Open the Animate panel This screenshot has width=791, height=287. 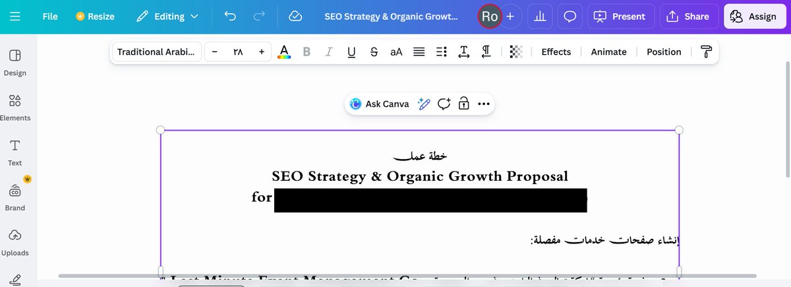[x=608, y=51]
